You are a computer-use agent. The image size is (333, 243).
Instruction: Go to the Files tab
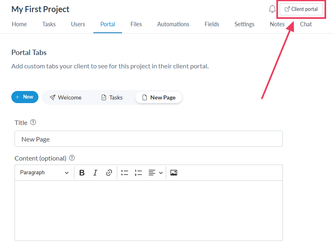[x=136, y=24]
